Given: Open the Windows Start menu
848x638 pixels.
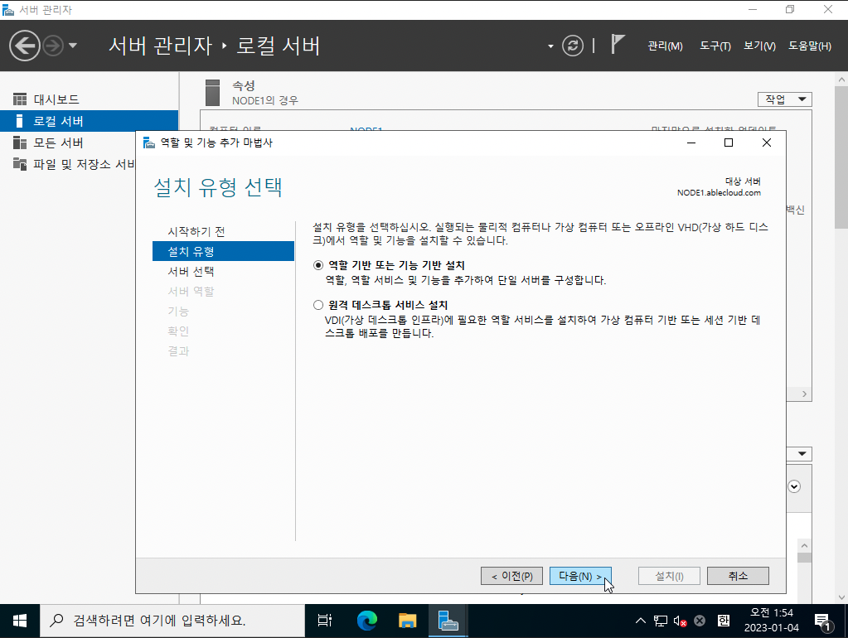Looking at the screenshot, I should point(19,621).
